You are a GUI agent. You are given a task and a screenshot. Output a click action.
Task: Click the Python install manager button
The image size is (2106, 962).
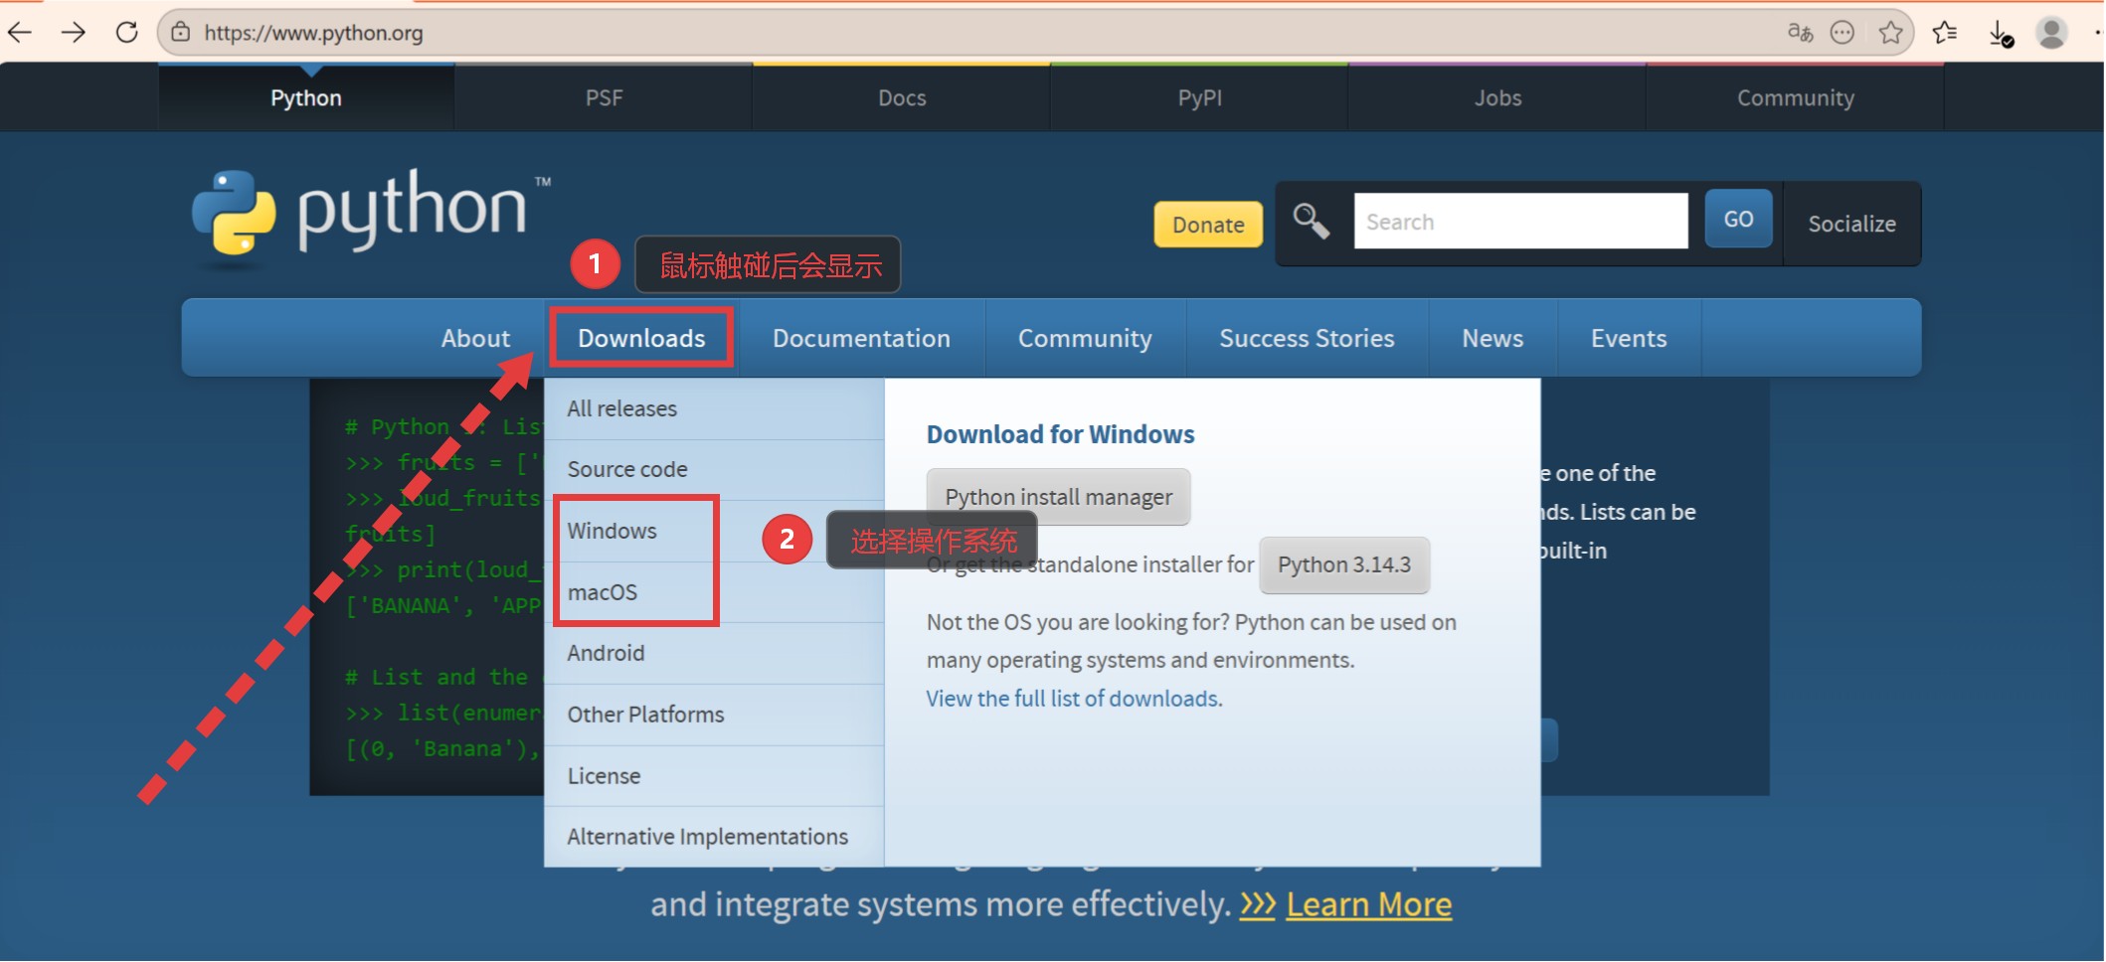[1058, 497]
